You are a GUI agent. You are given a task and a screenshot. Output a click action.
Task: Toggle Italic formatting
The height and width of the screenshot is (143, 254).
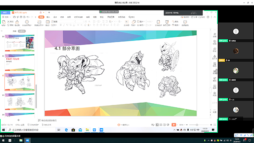[64, 25]
